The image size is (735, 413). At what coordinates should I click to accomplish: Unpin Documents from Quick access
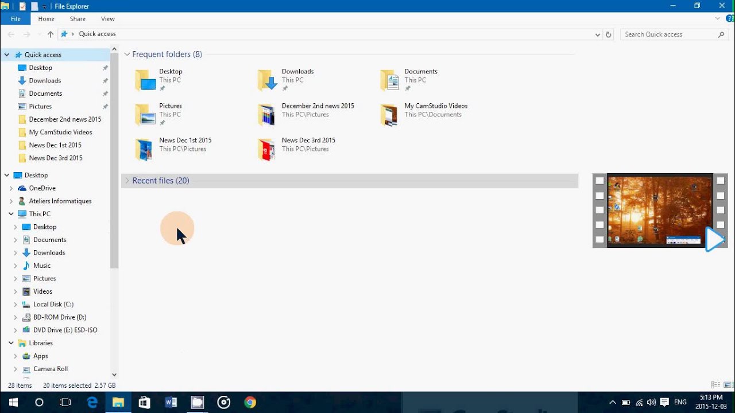point(105,93)
